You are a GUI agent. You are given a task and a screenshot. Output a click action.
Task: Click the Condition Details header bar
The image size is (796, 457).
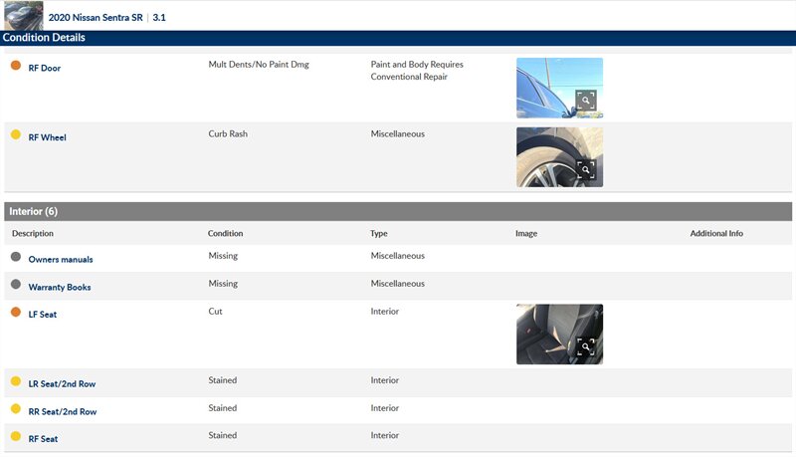[398, 38]
